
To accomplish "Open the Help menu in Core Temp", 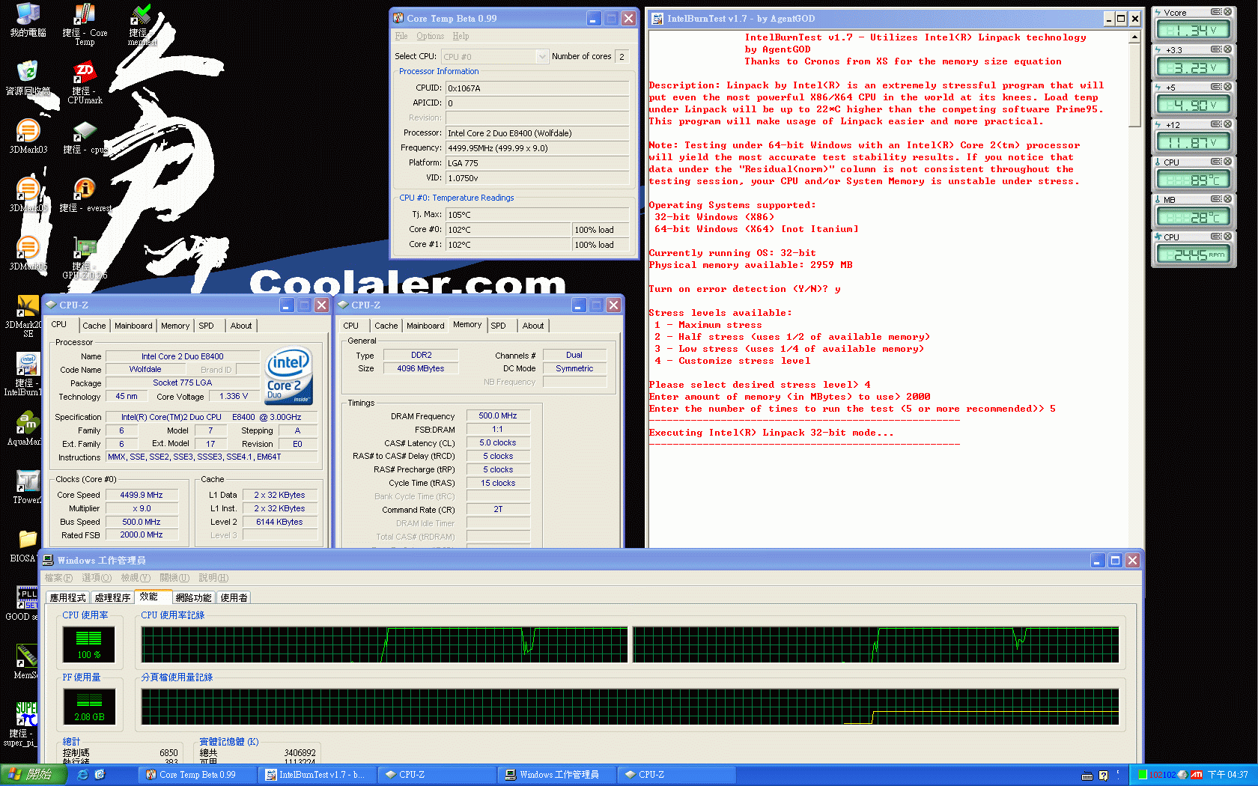I will point(461,36).
